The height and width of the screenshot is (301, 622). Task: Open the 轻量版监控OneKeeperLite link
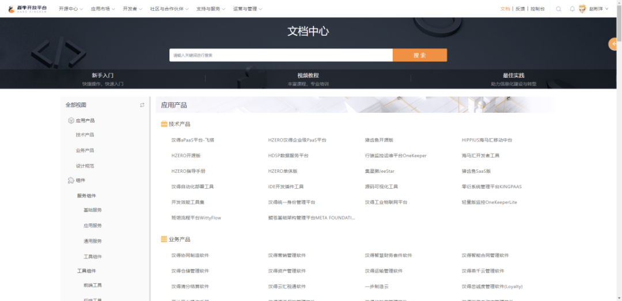coord(490,202)
